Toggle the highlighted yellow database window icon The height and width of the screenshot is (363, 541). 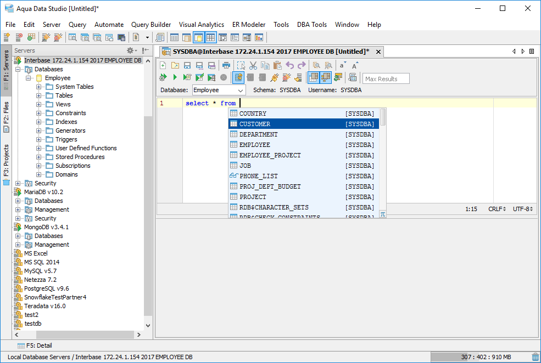tap(198, 37)
